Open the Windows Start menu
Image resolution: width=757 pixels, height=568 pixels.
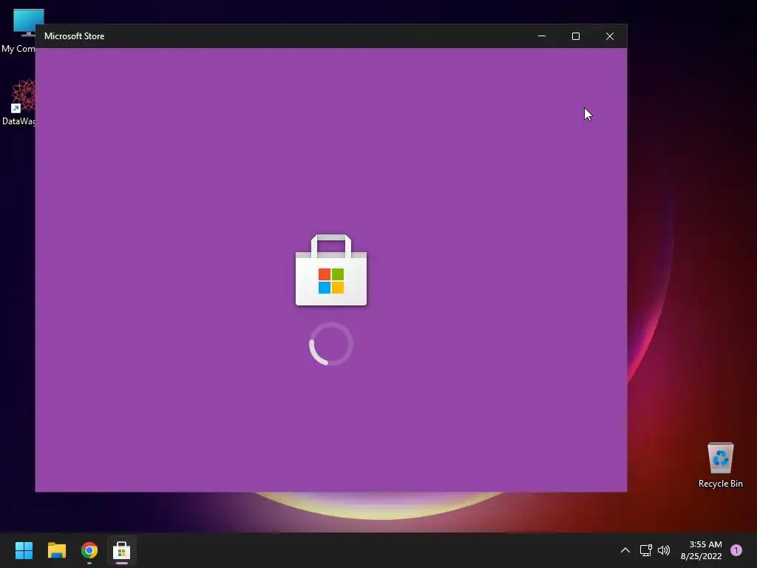[24, 550]
